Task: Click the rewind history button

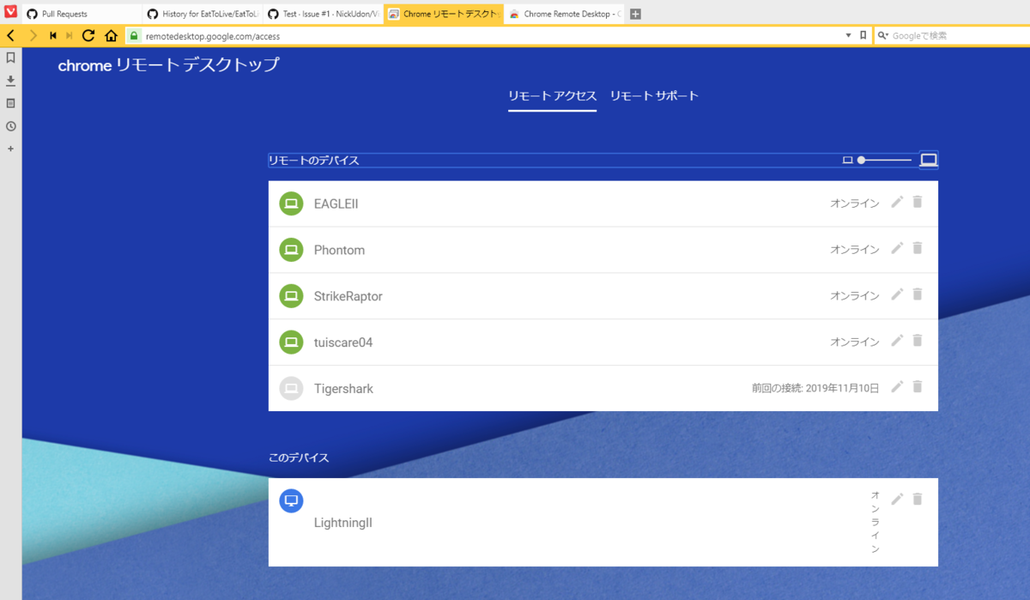Action: [x=52, y=36]
